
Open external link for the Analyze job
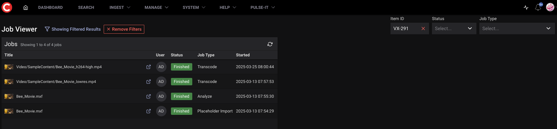[148, 97]
